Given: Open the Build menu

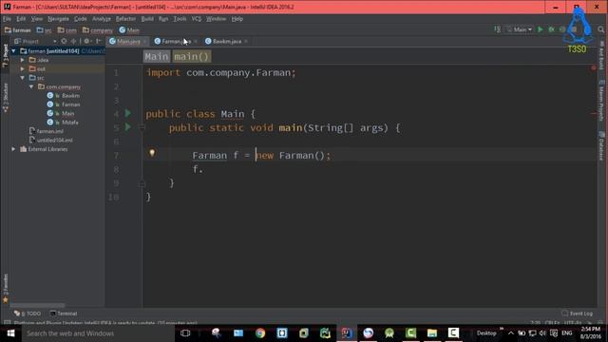Looking at the screenshot, I should pyautogui.click(x=147, y=19).
